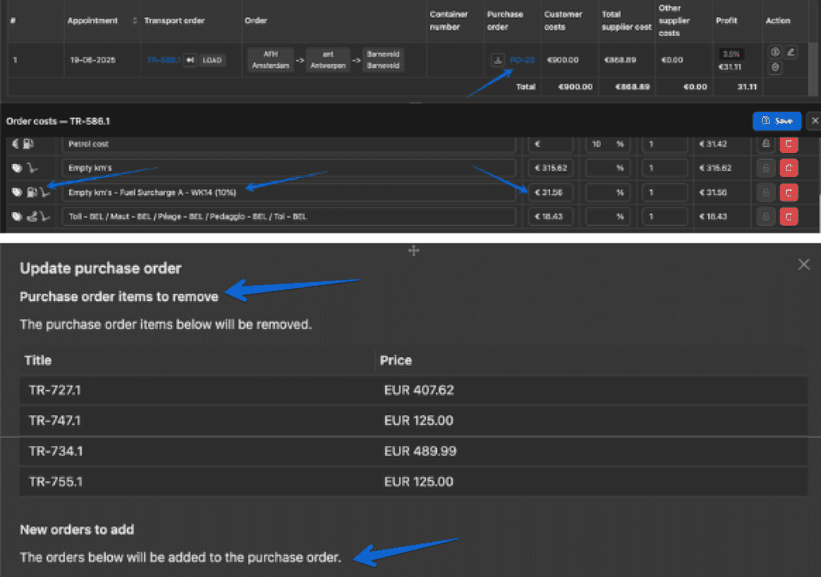
Task: Toggle the lock icon on Fuel Surcharge A row
Action: [766, 192]
